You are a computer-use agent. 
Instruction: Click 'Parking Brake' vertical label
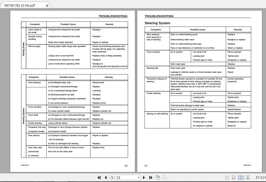click(23, 49)
